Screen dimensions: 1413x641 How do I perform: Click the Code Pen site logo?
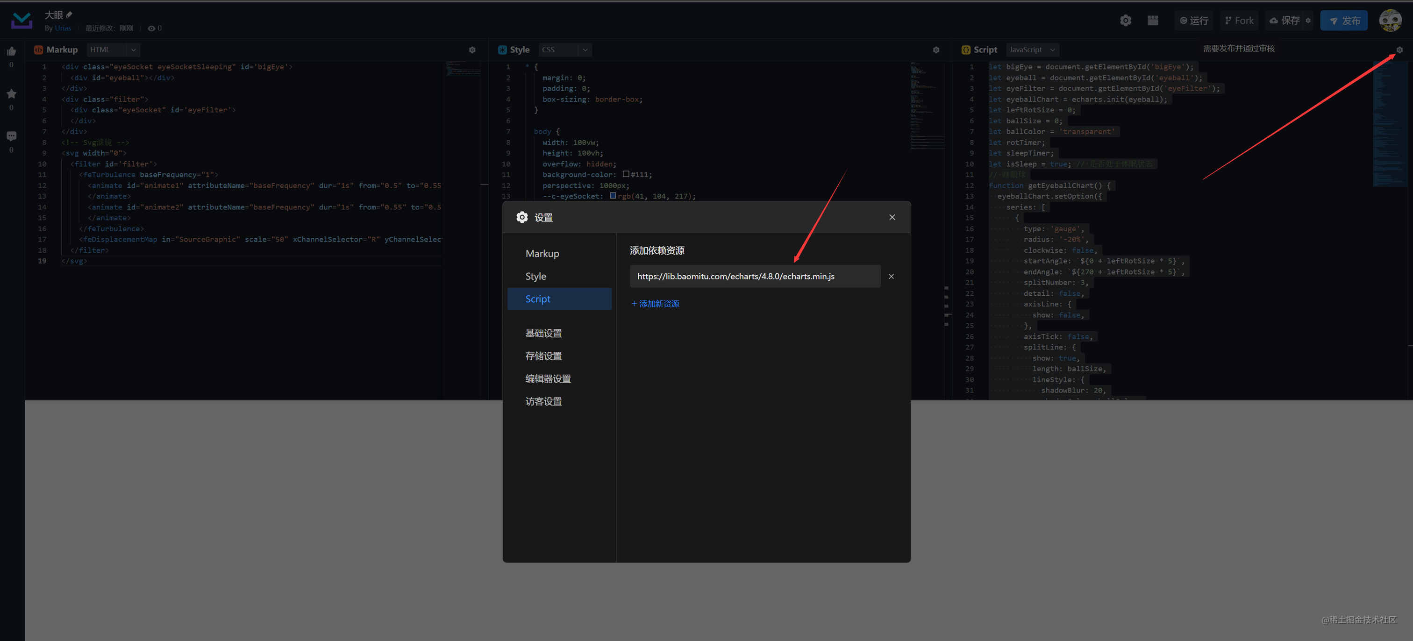tap(22, 20)
